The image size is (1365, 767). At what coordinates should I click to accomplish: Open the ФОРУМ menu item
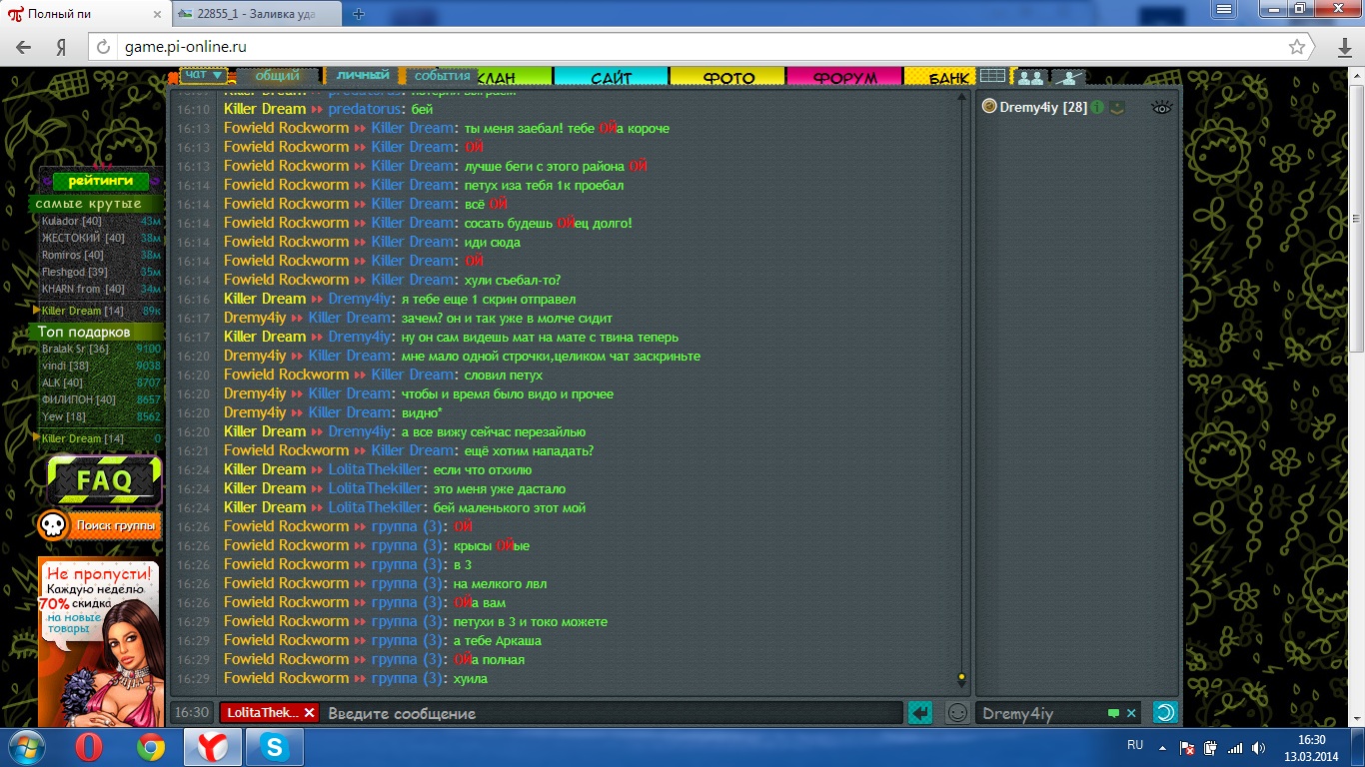click(844, 77)
